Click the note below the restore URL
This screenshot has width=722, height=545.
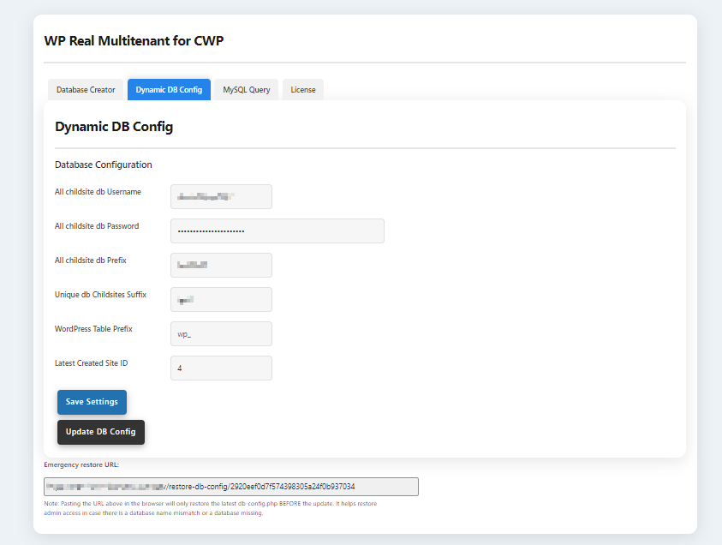pos(210,508)
